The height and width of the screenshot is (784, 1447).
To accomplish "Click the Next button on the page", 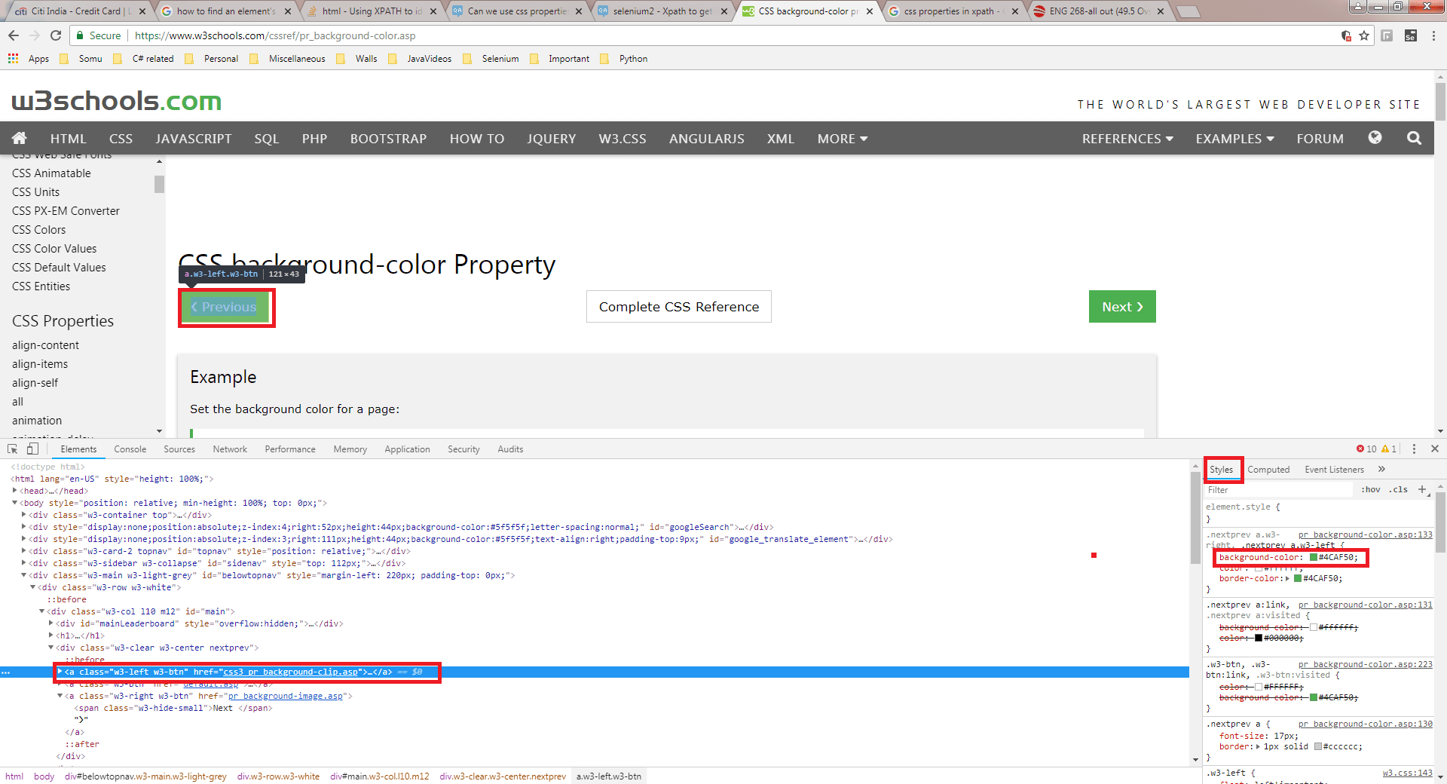I will pyautogui.click(x=1121, y=306).
